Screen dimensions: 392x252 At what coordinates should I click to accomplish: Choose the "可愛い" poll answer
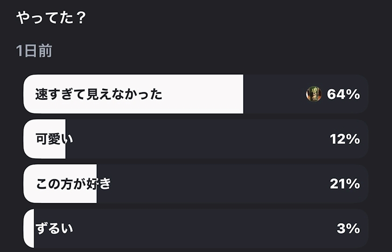click(55, 139)
